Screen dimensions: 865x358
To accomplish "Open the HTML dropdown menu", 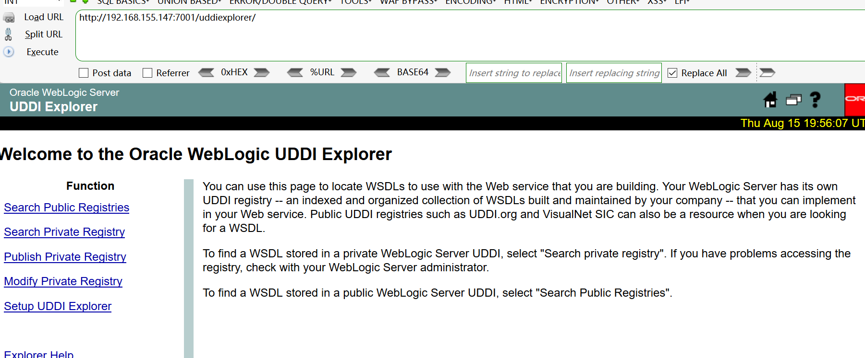I will (518, 2).
